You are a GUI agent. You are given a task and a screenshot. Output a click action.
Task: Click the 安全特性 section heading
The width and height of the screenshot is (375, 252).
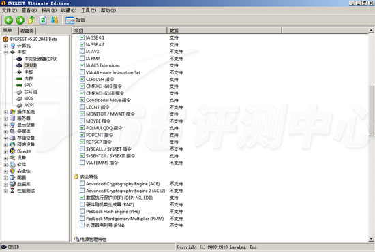(x=89, y=177)
